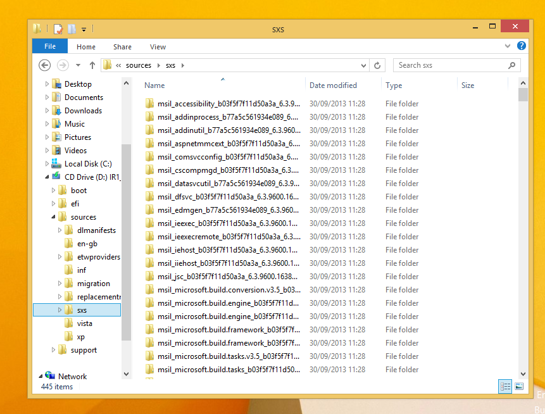Select msil_datasvcutil folder icon
Viewport: 545px width, 414px height.
point(149,183)
